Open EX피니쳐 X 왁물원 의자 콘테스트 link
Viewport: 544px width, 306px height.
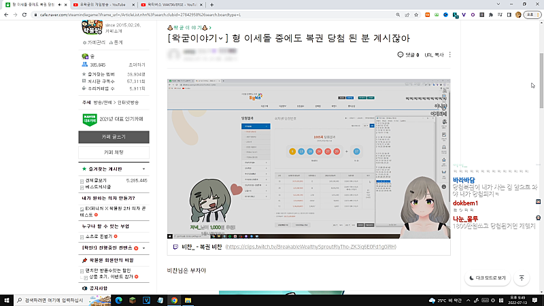(113, 211)
